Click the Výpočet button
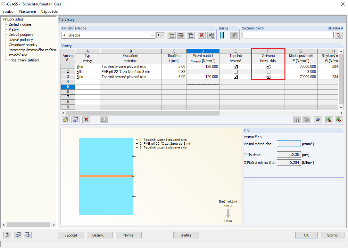Screen dimensions: 348x248 pyautogui.click(x=71, y=235)
